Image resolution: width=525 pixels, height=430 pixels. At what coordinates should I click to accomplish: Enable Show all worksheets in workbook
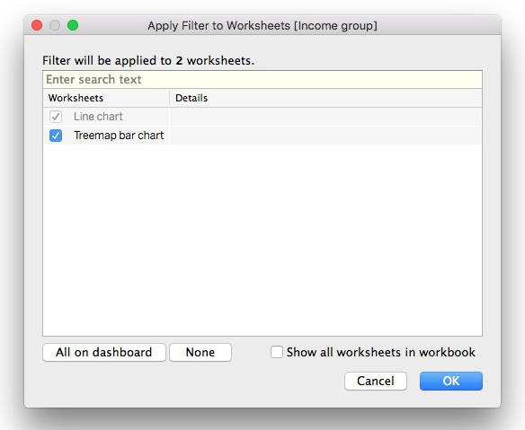pyautogui.click(x=277, y=352)
